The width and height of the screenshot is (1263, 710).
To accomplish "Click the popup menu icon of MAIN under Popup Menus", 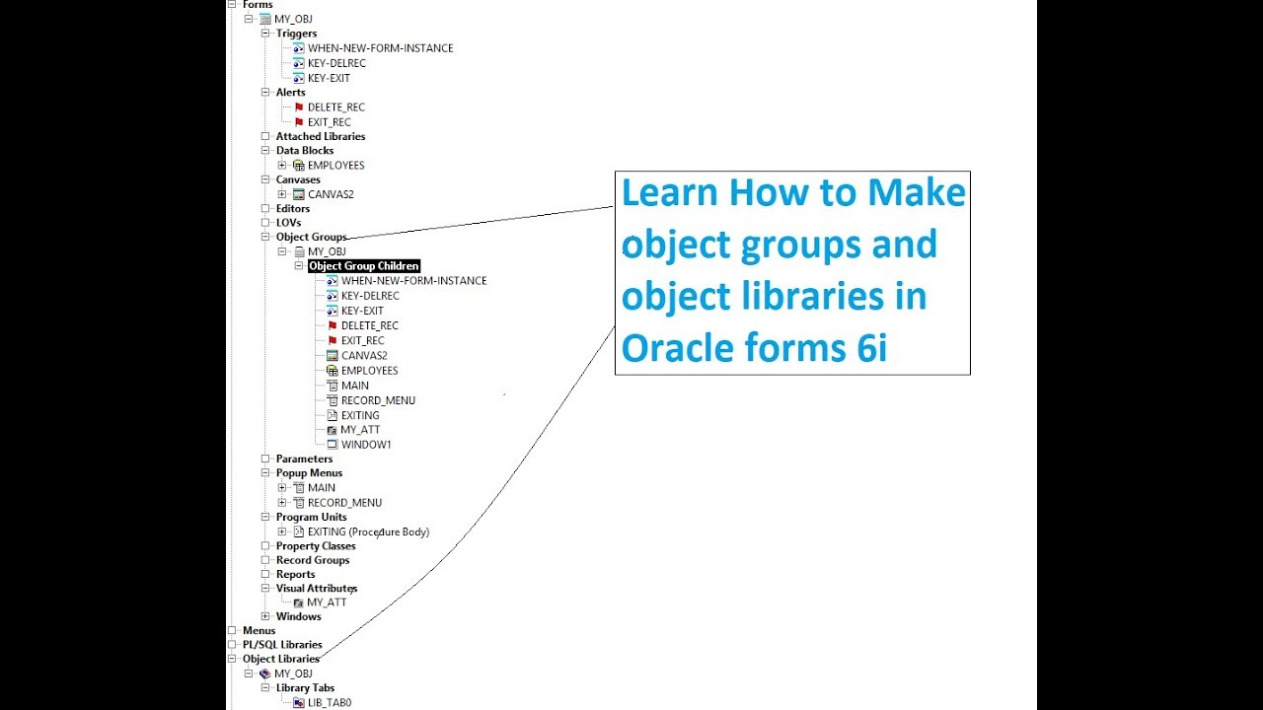I will (299, 487).
